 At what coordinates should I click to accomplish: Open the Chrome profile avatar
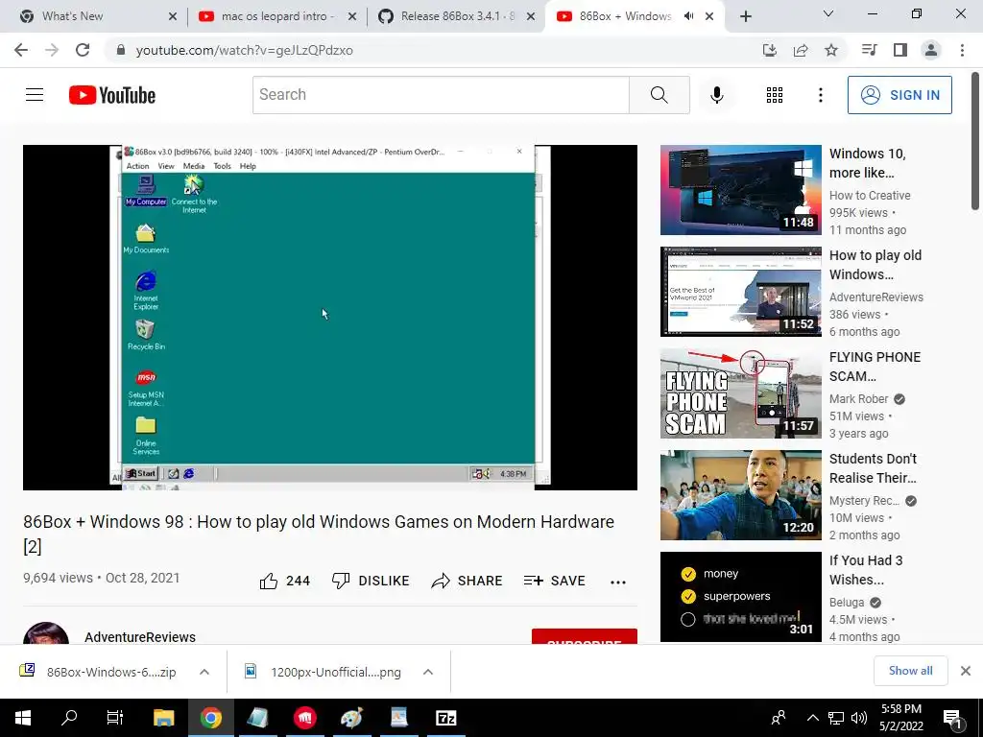(x=931, y=50)
